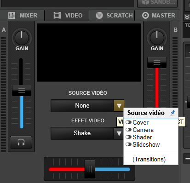Click the crossfader handle

[90, 169]
